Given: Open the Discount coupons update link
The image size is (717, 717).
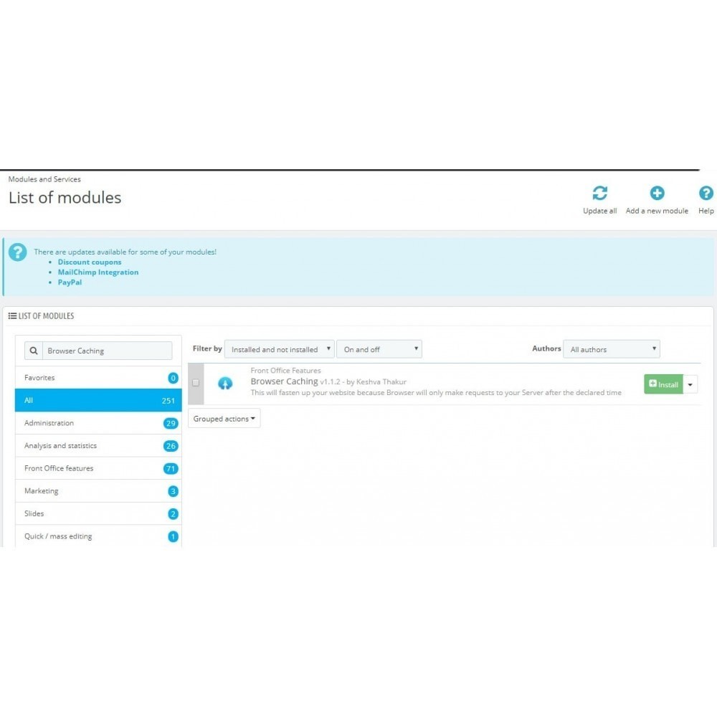Looking at the screenshot, I should (90, 262).
